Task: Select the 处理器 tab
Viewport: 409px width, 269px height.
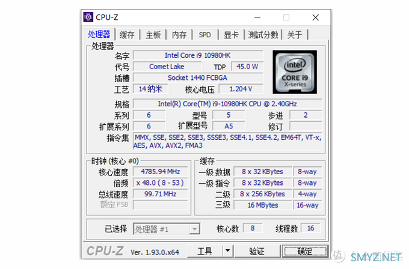Action: (99, 34)
